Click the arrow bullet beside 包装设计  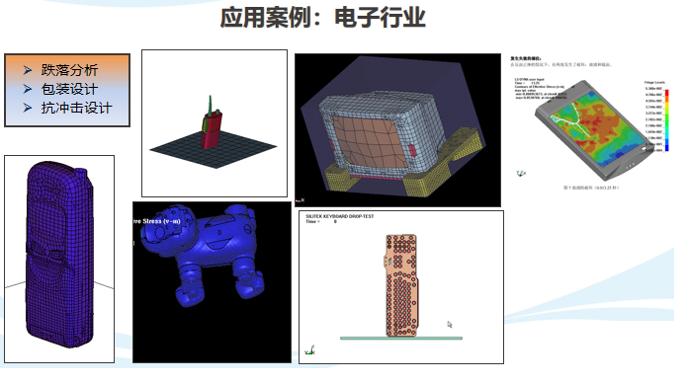(x=28, y=89)
